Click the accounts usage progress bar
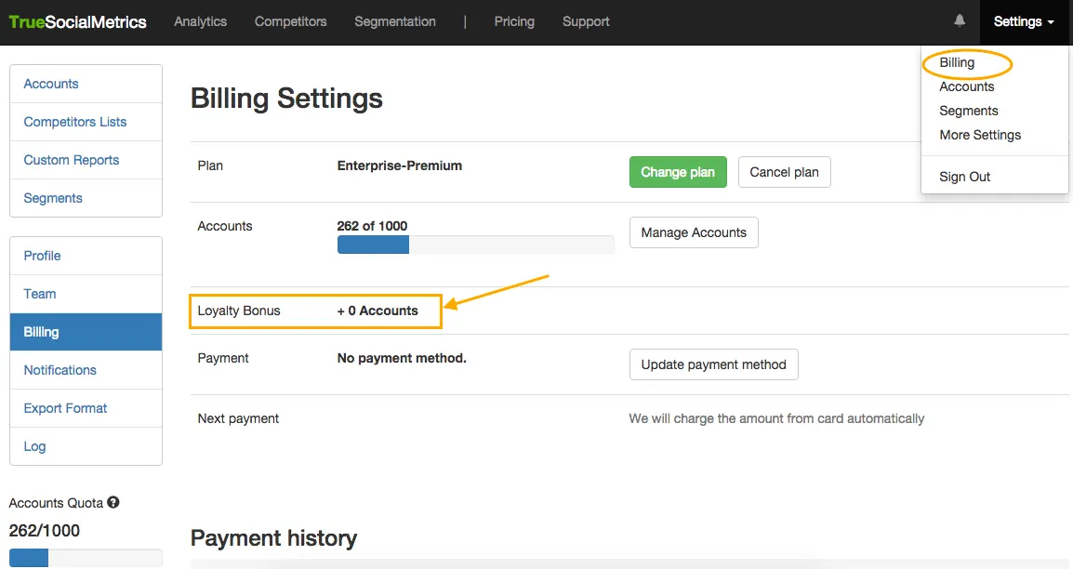The image size is (1073, 569). 475,245
